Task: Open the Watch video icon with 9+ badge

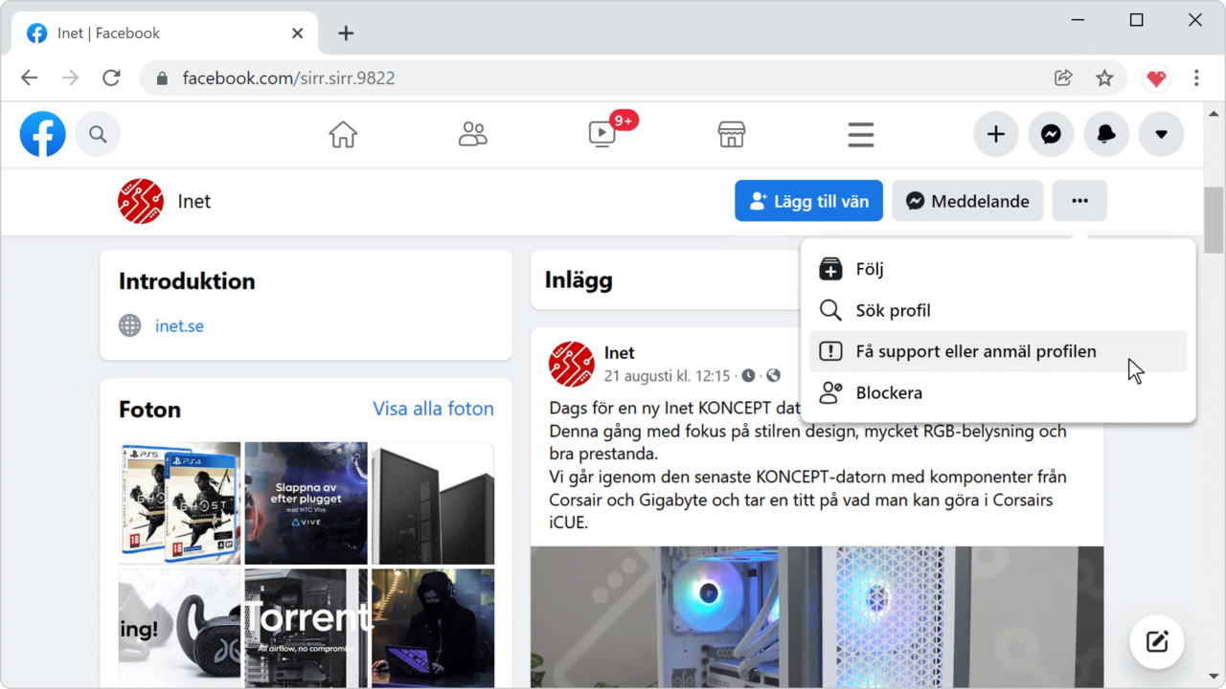Action: tap(602, 135)
